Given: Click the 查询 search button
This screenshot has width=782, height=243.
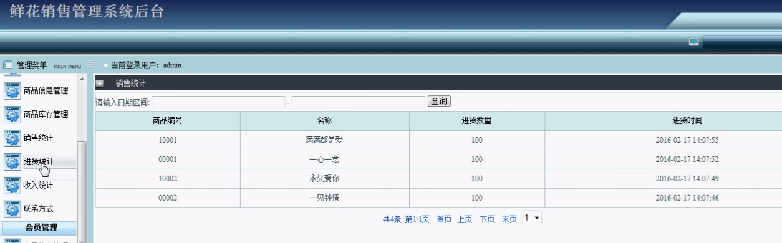Looking at the screenshot, I should coord(439,102).
